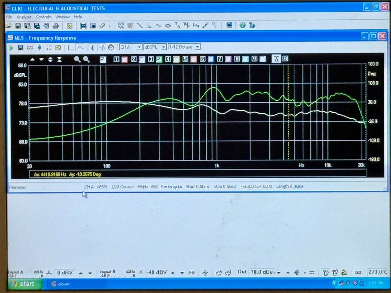391x293 pixels.
Task: Open the FFT bars analysis icon
Action: point(149,25)
